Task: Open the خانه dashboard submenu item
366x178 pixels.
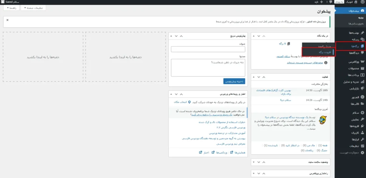Action: point(361,18)
